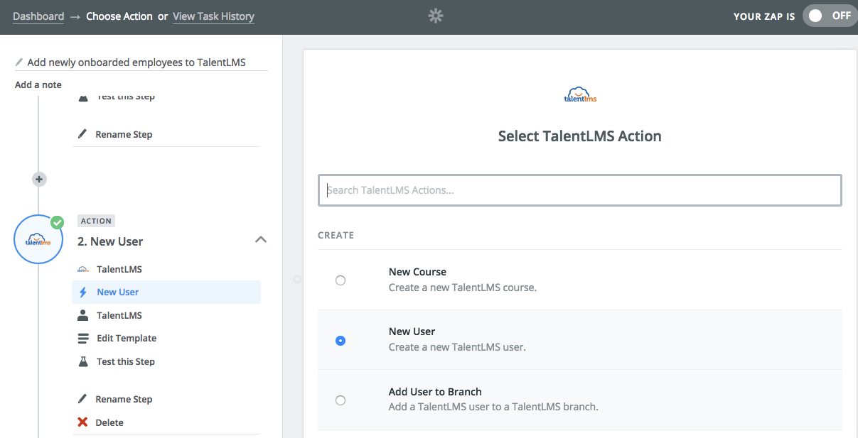Click the CREATE section heading
858x438 pixels.
click(x=336, y=235)
